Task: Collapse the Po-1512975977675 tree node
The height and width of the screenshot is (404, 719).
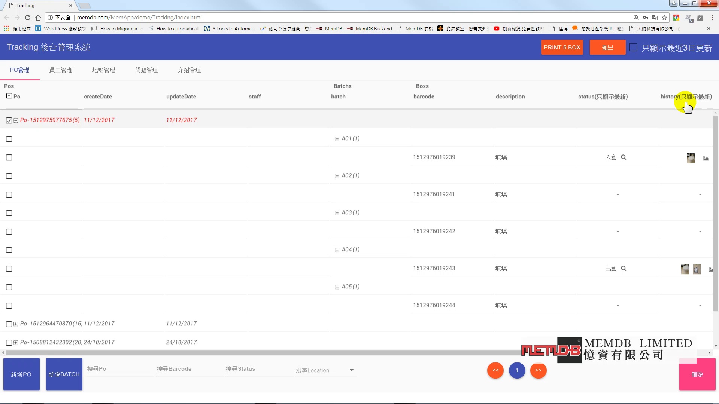Action: [x=16, y=120]
